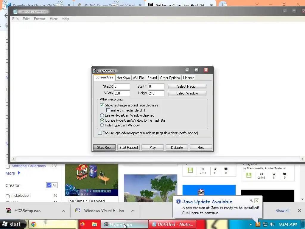
Task: Click the Notepad title bar icon
Action: pos(15,12)
